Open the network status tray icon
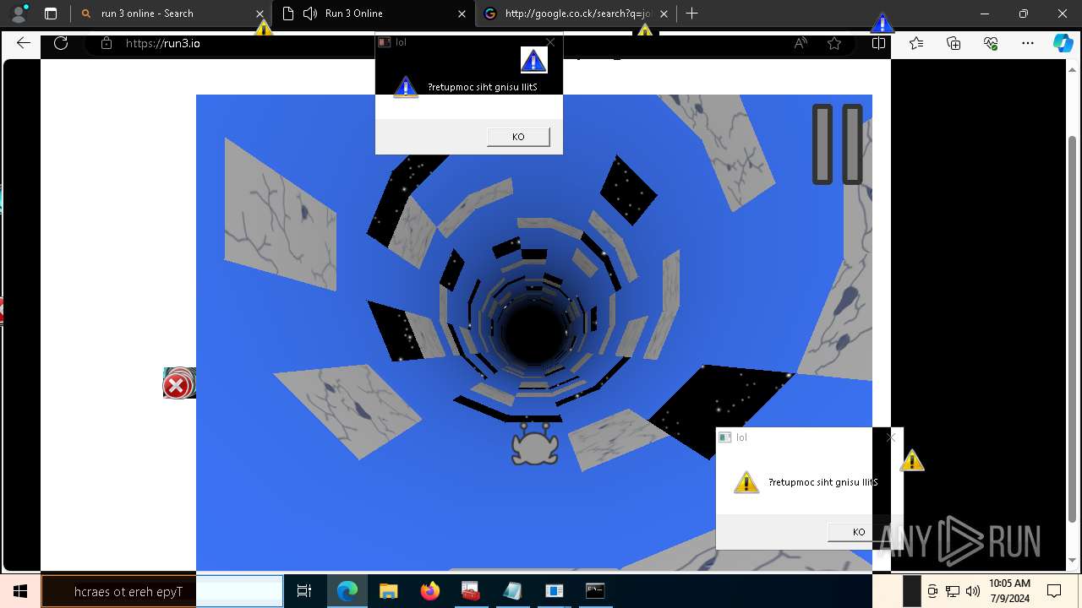 coord(953,591)
